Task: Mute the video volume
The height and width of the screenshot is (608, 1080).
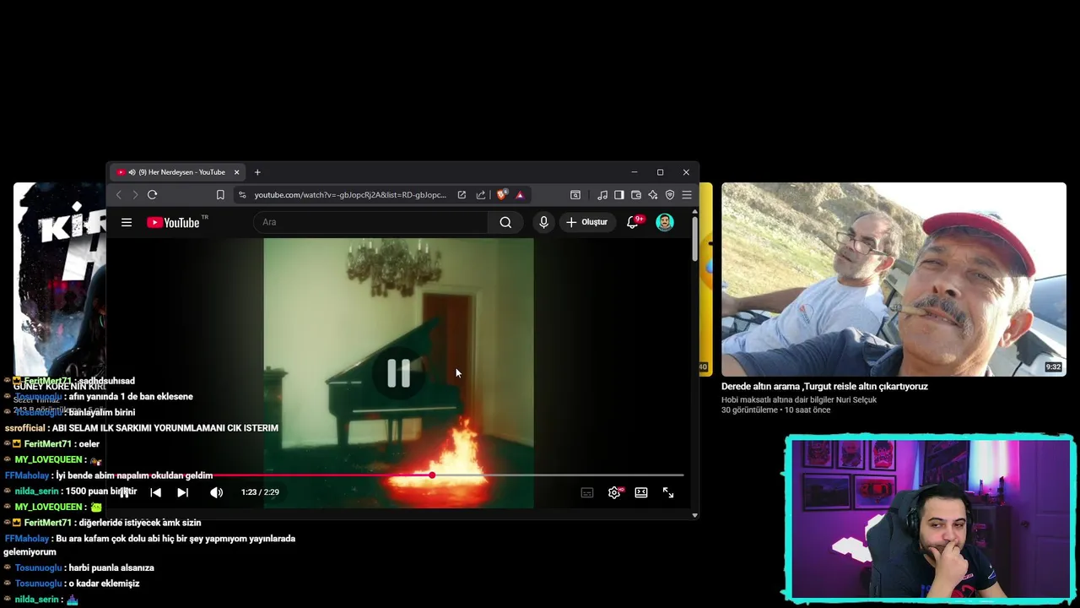Action: [217, 492]
